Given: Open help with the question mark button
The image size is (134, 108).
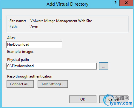Looking at the screenshot, I should [x=115, y=3].
